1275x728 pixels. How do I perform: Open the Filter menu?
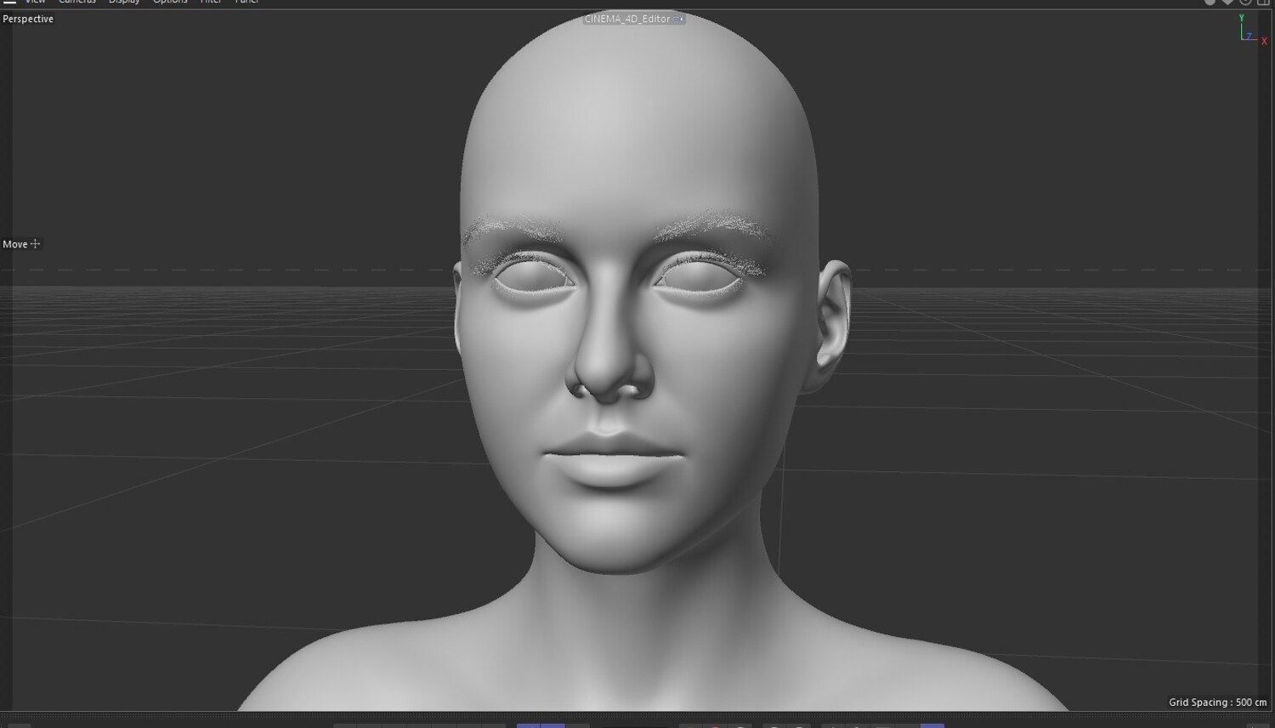(211, 3)
